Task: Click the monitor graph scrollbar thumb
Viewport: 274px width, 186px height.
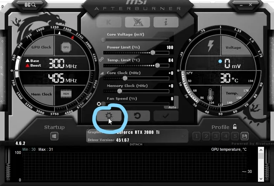Action: [261, 156]
